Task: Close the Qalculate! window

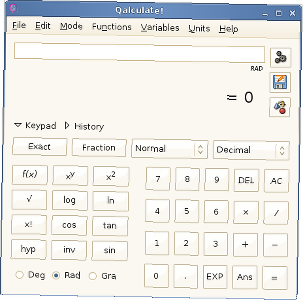Action: click(x=292, y=13)
